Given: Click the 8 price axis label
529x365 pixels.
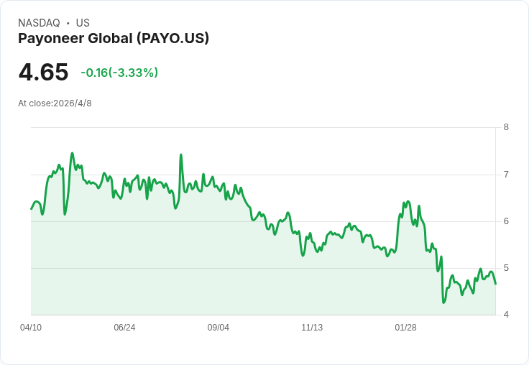Looking at the screenshot, I should tap(506, 128).
